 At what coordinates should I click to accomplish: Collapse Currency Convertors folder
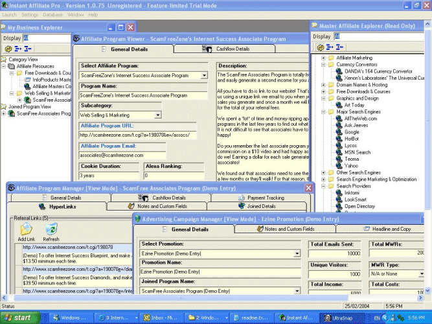323,65
